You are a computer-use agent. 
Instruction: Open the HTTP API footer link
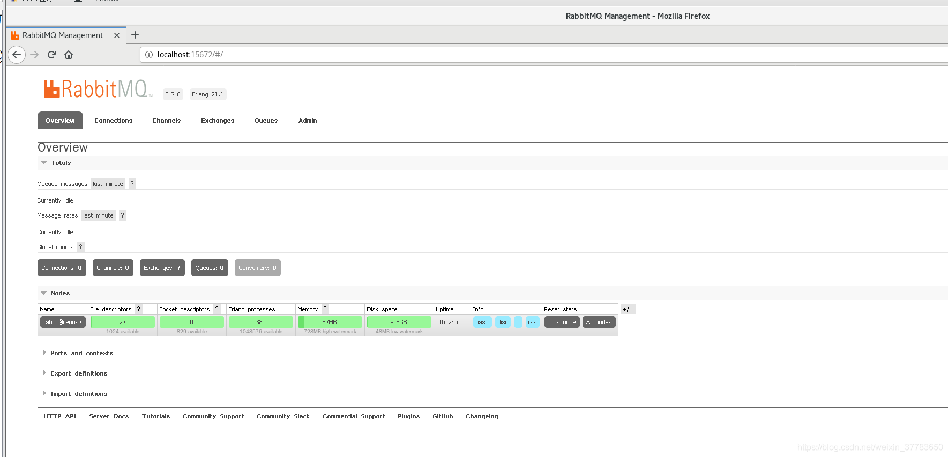tap(60, 416)
